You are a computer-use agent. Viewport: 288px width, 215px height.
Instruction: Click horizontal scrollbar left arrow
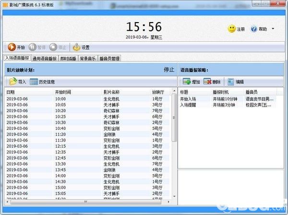coord(7,202)
